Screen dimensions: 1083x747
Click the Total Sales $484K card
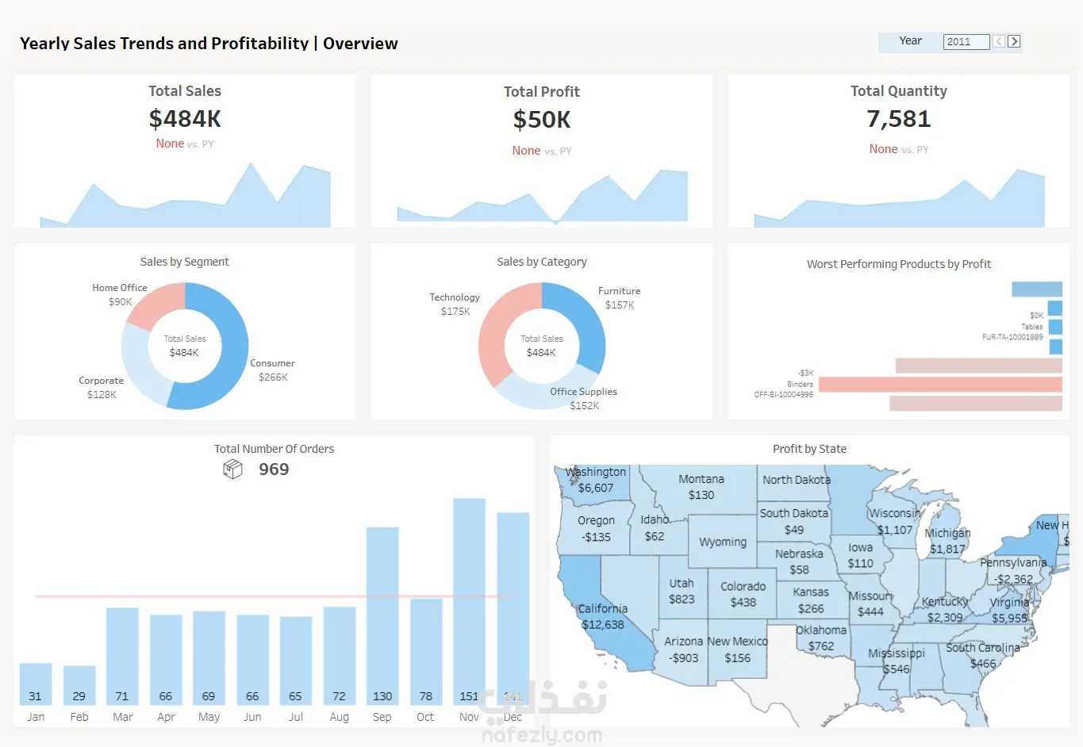coord(185,151)
